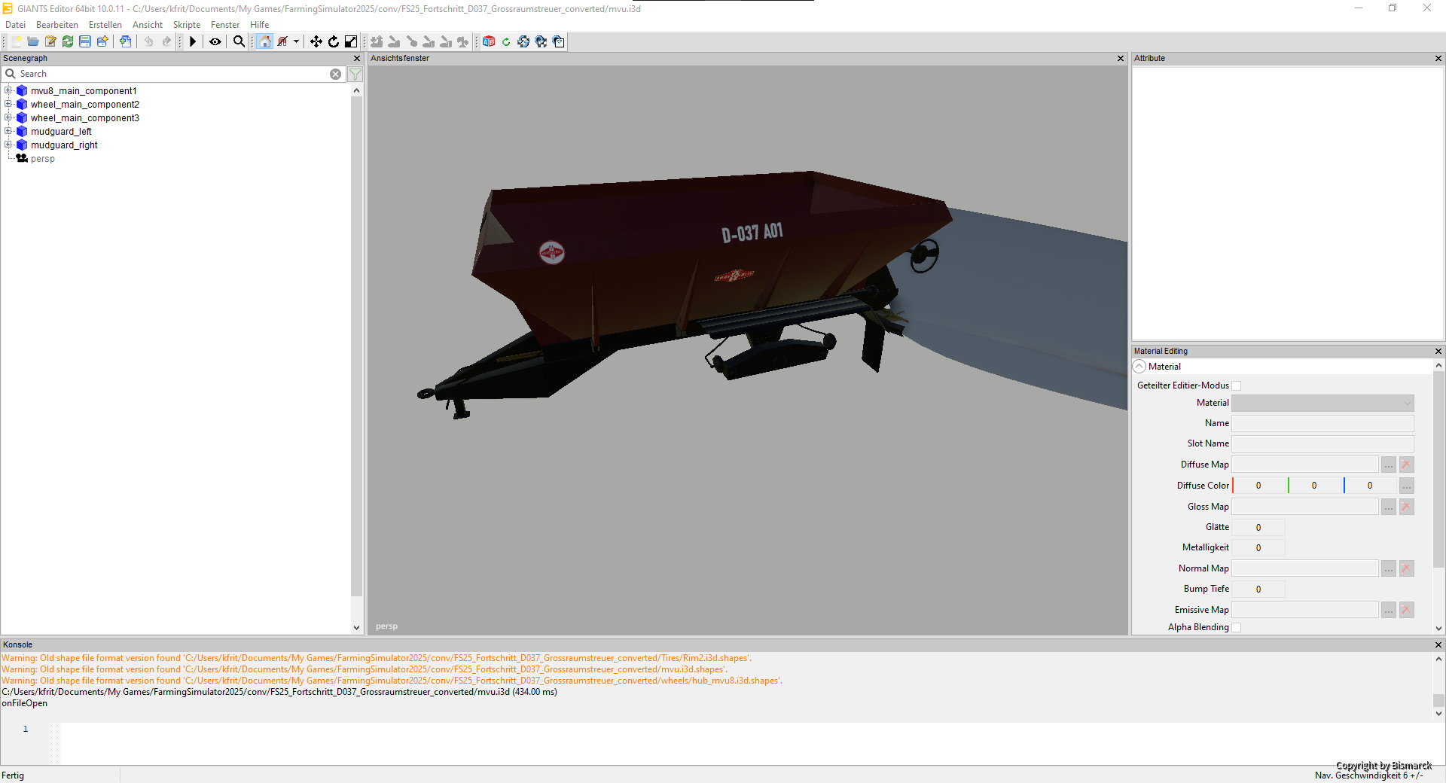Expand mudguard_right node
Image resolution: width=1446 pixels, height=783 pixels.
8,145
